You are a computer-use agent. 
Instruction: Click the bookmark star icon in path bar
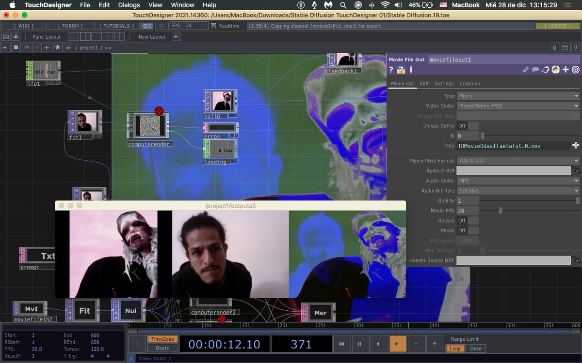click(58, 47)
